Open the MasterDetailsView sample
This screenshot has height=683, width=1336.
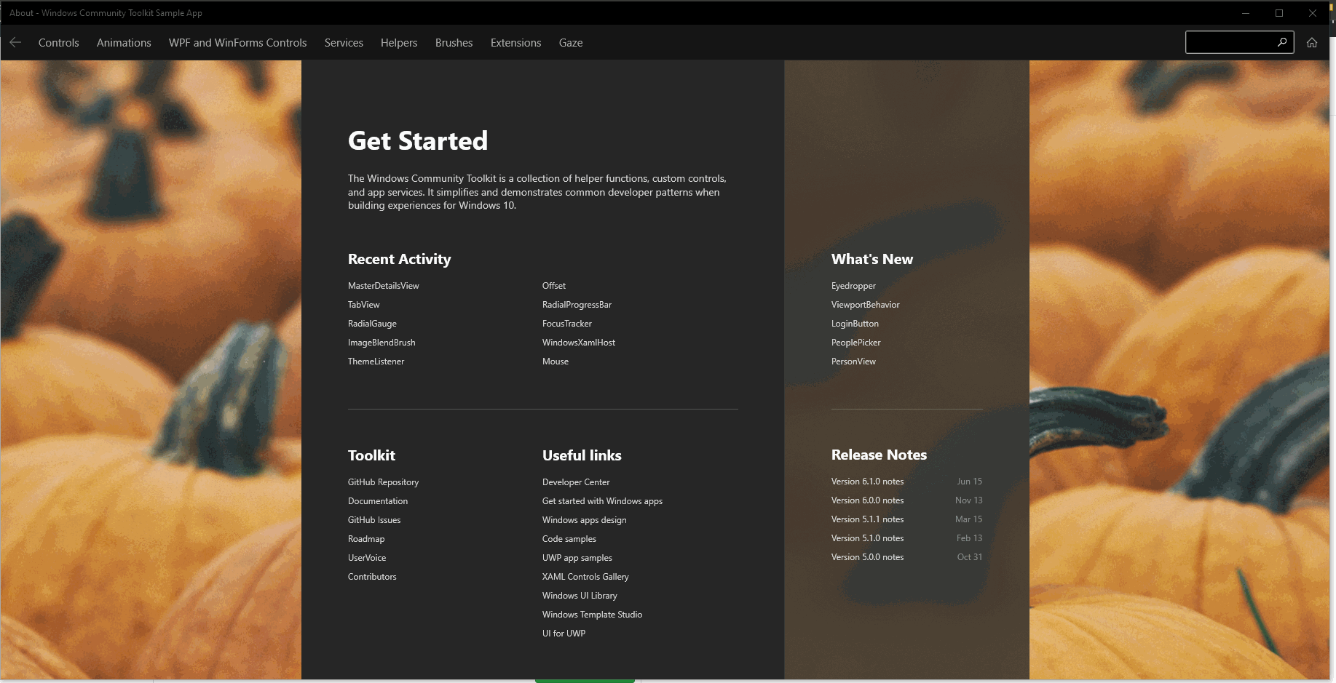(x=383, y=285)
